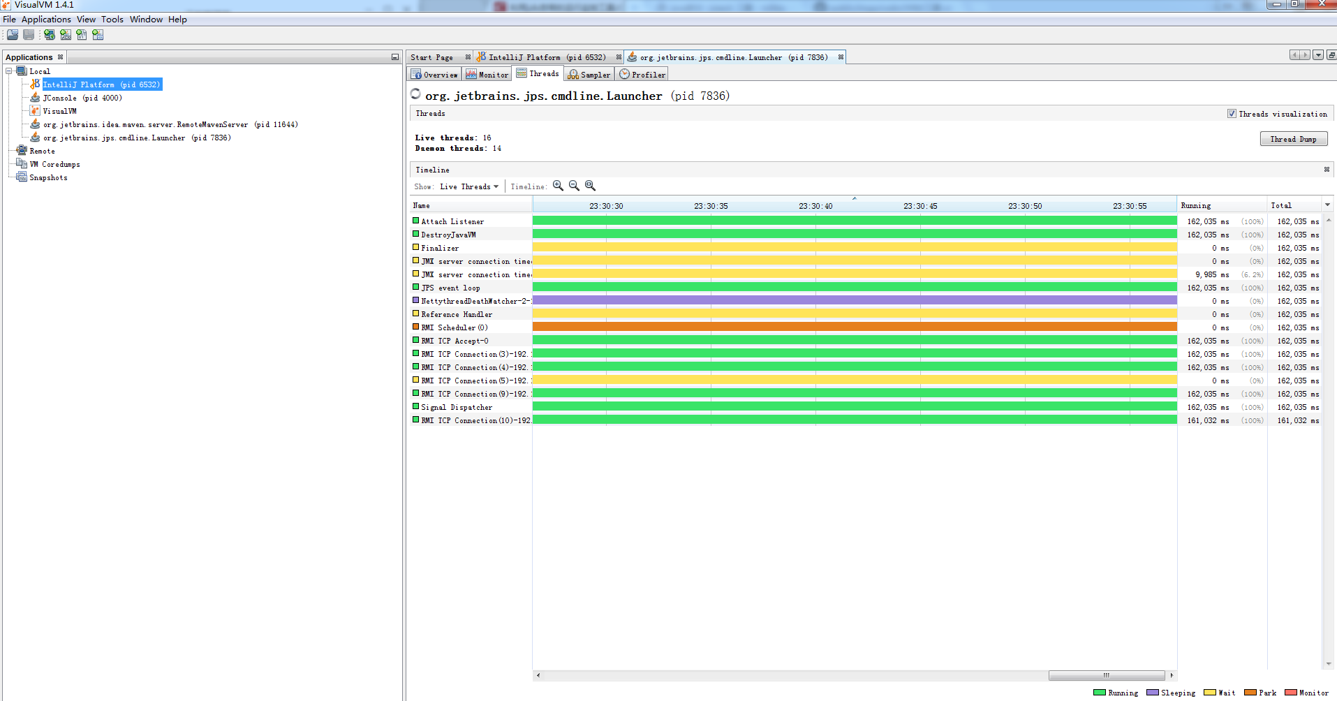Image resolution: width=1337 pixels, height=701 pixels.
Task: Click the Add Remote Host toolbar icon
Action: click(50, 35)
